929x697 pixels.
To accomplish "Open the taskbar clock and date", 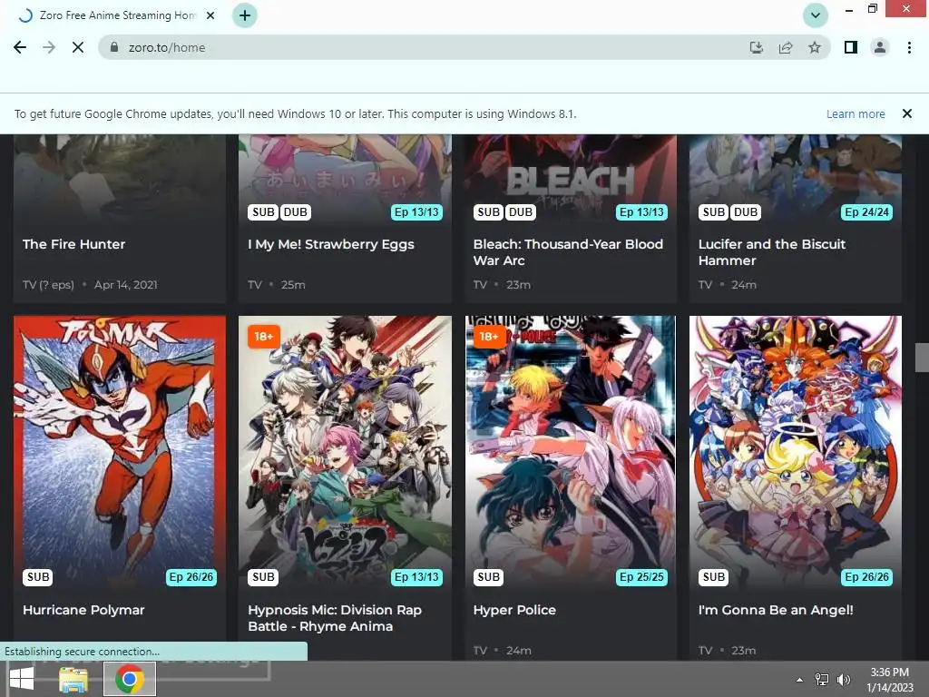I will 889,680.
